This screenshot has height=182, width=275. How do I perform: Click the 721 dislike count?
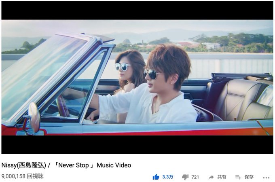[195, 177]
